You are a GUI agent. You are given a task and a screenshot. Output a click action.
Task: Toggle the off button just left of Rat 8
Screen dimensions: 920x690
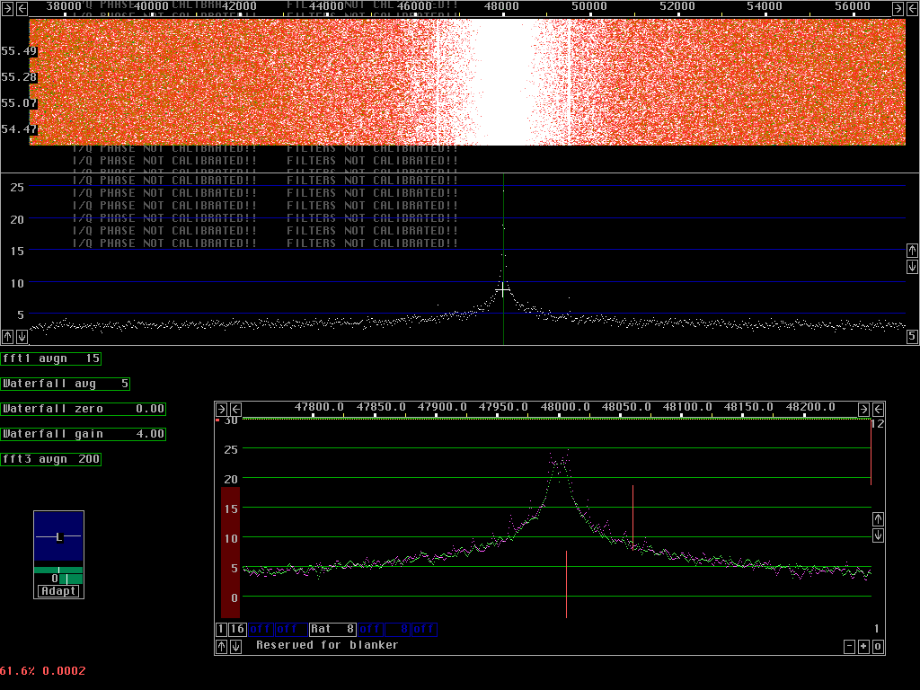pos(292,630)
